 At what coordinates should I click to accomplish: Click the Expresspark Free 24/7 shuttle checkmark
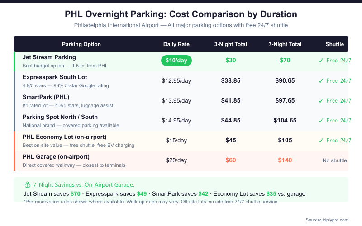tap(321, 80)
